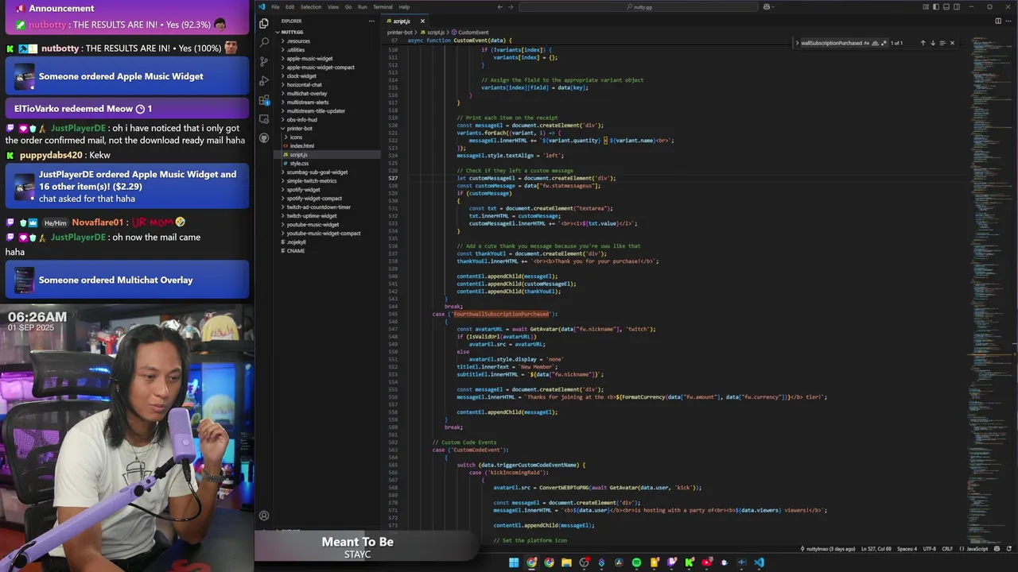This screenshot has height=572, width=1018.
Task: Open style.css in the explorer
Action: [299, 164]
